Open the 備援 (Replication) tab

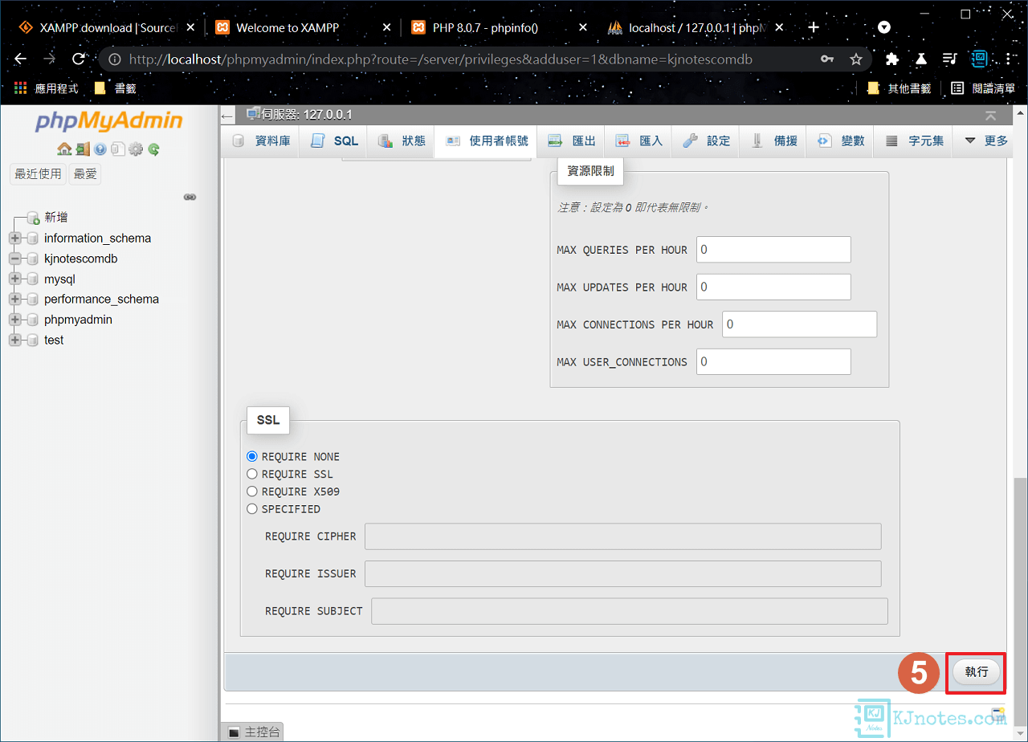(774, 141)
